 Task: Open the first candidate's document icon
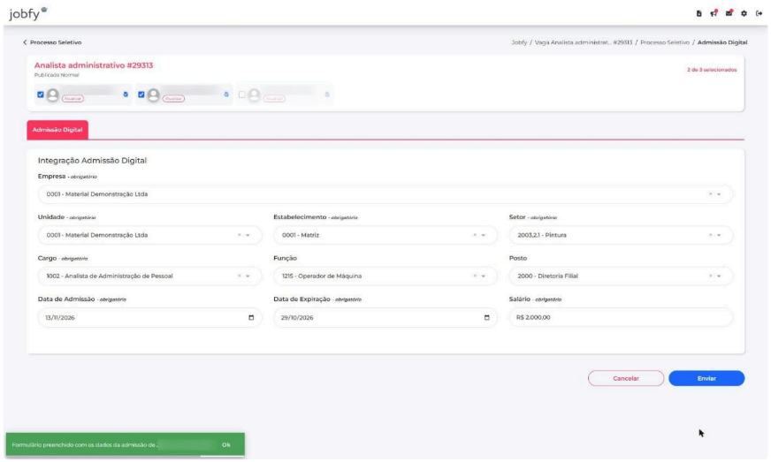click(x=126, y=95)
